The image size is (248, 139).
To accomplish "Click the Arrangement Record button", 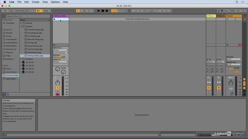I will (x=107, y=11).
